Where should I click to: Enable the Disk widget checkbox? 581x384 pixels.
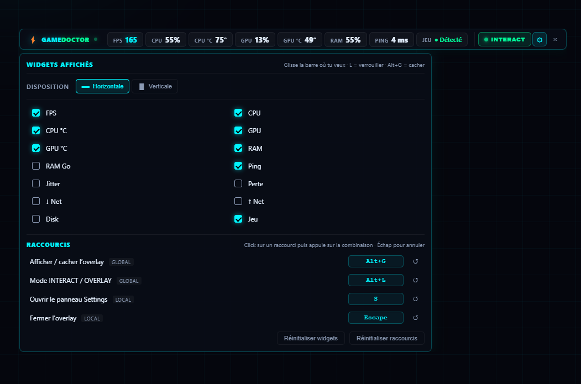[36, 219]
